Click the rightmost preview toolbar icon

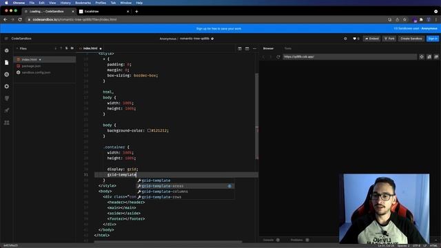click(436, 56)
